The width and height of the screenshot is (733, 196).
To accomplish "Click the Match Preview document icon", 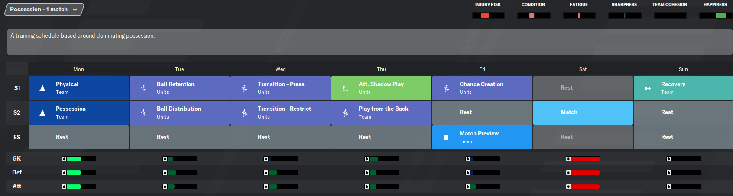I will pyautogui.click(x=446, y=138).
